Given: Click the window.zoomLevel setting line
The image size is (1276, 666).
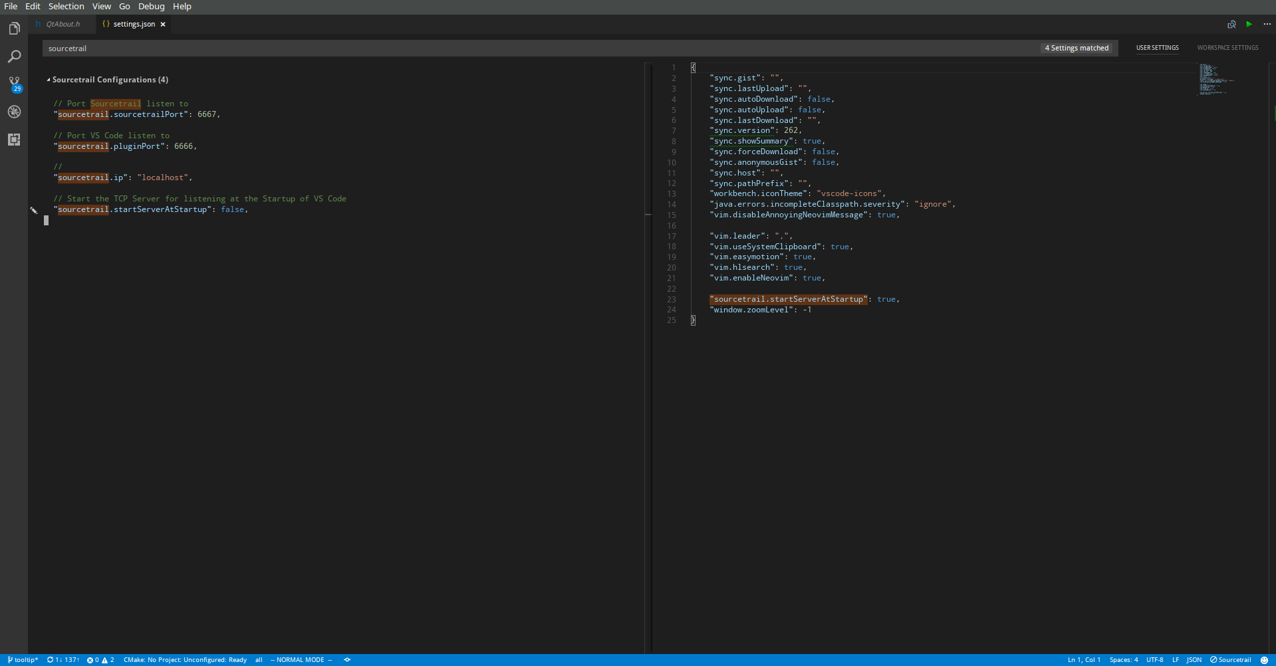Looking at the screenshot, I should tap(761, 310).
